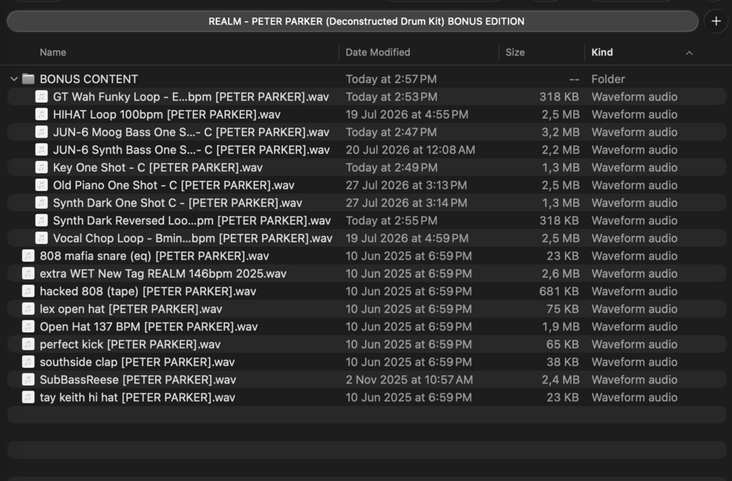732x481 pixels.
Task: Click audio icon of 808 mafia snare
Action: (x=28, y=256)
